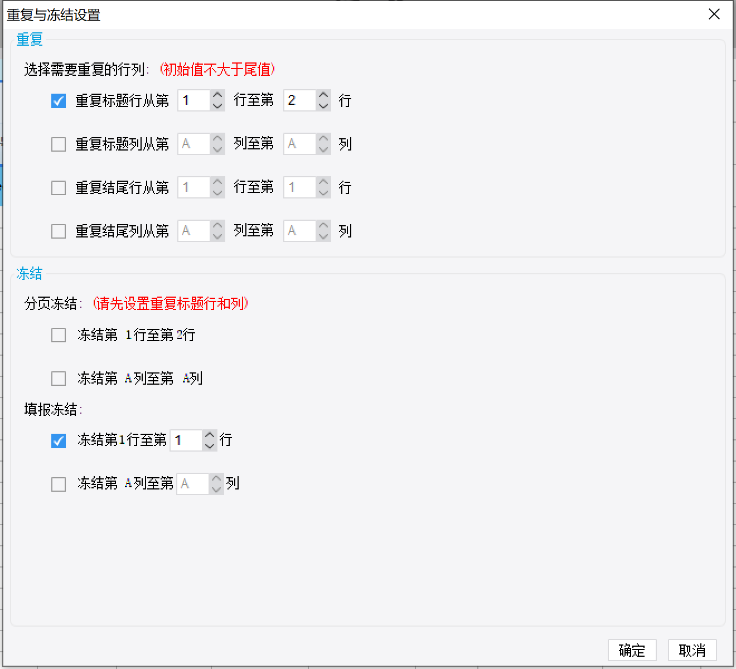This screenshot has height=669, width=736.
Task: Click the up arrow of 重复结尾列 end spinner
Action: pos(323,226)
